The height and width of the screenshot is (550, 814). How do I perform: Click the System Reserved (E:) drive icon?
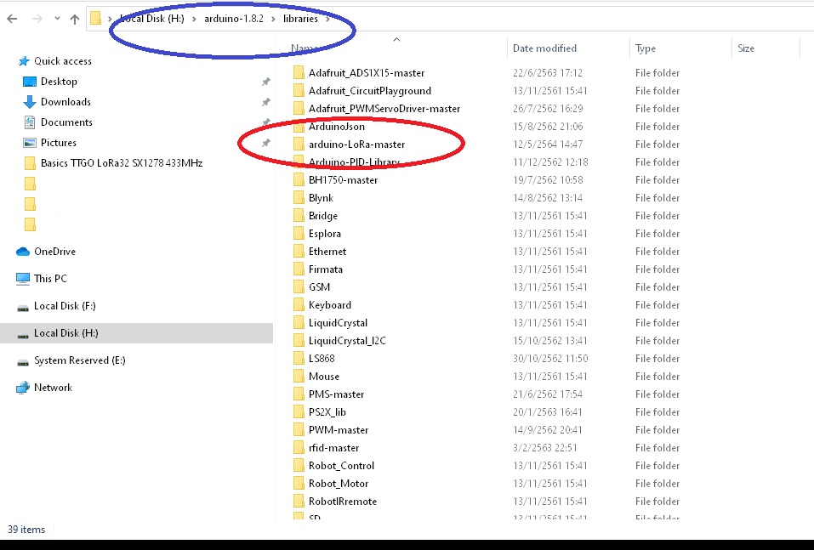(x=23, y=361)
